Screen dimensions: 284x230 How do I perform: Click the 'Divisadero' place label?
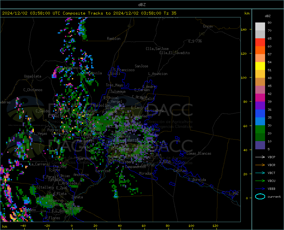click(154, 110)
